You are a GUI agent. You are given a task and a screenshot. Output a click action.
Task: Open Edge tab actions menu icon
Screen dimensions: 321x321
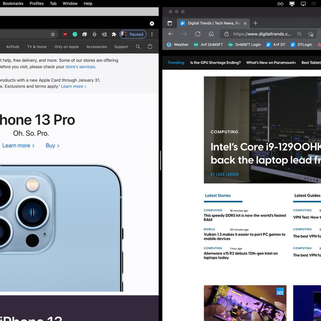(169, 23)
